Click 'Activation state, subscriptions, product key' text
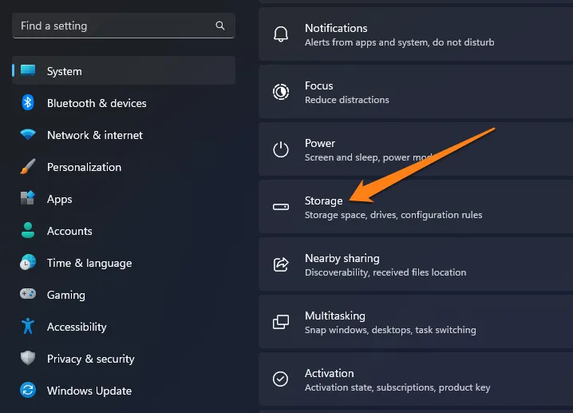 (397, 387)
